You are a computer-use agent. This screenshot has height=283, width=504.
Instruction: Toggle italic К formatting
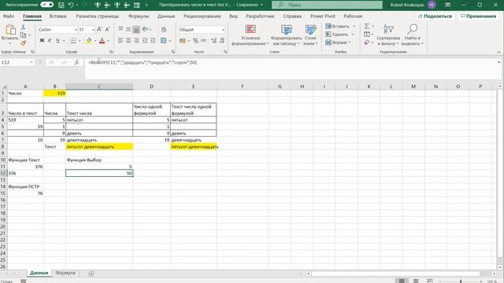[x=50, y=40]
